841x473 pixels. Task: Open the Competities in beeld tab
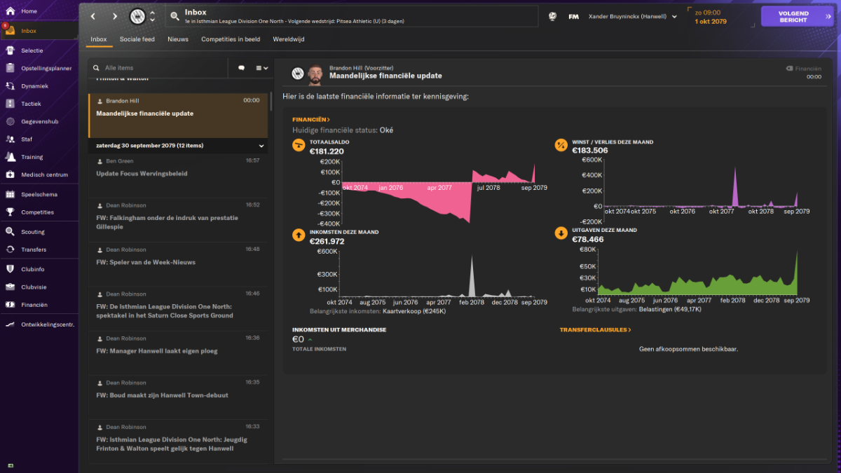pos(231,39)
